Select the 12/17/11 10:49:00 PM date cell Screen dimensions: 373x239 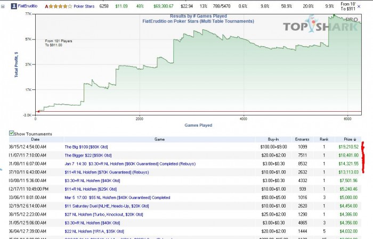pyautogui.click(x=29, y=189)
